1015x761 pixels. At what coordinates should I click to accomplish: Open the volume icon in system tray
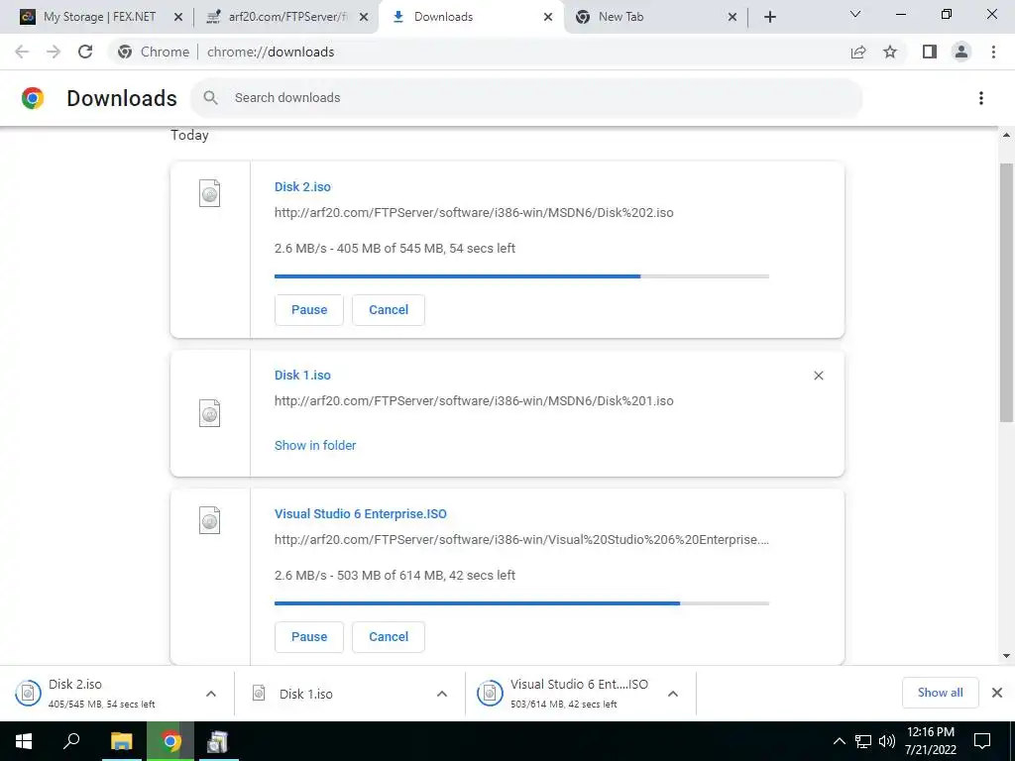(887, 741)
